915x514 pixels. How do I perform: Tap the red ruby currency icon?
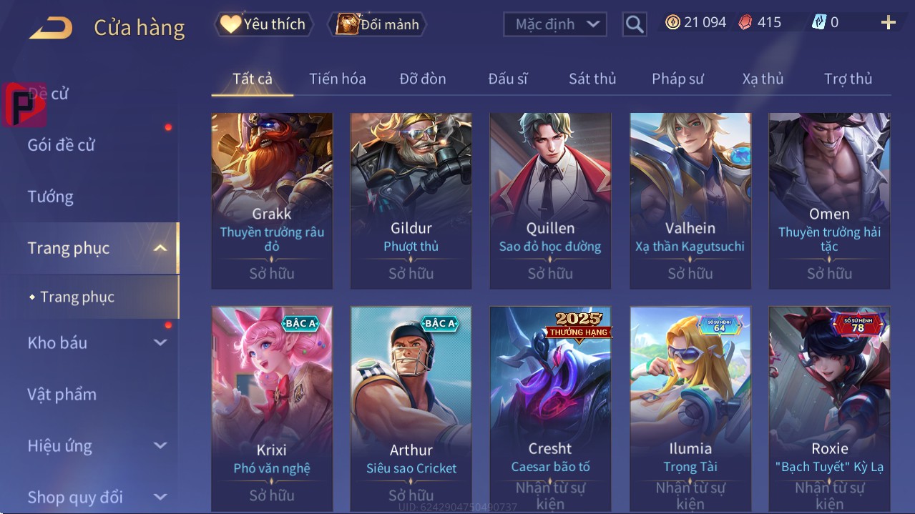745,23
